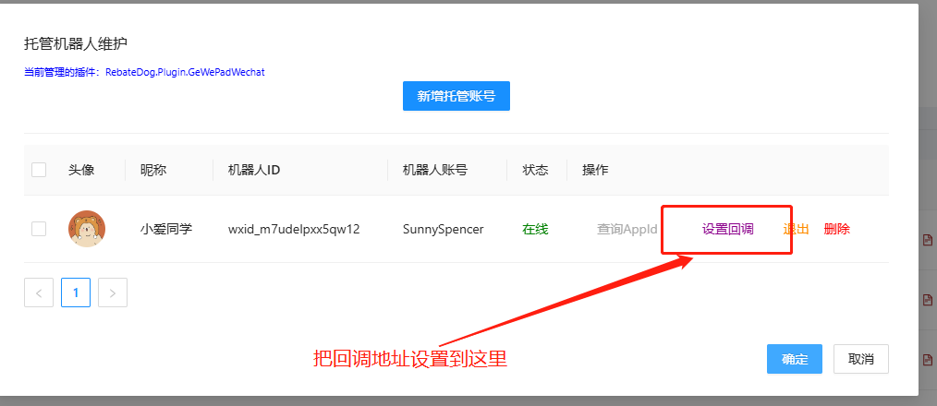This screenshot has width=937, height=406.
Task: Confirm dialog with 确定 button
Action: [x=795, y=359]
